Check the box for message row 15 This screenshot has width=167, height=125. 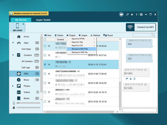(45, 73)
